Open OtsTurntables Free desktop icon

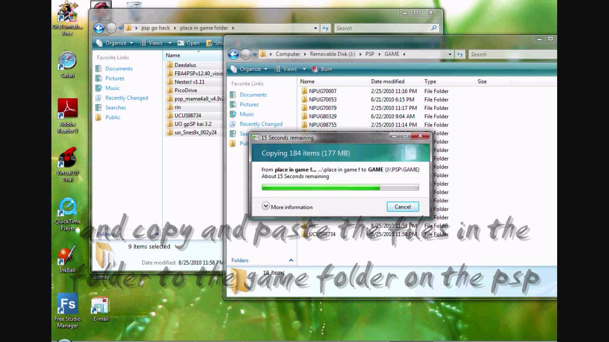click(68, 18)
